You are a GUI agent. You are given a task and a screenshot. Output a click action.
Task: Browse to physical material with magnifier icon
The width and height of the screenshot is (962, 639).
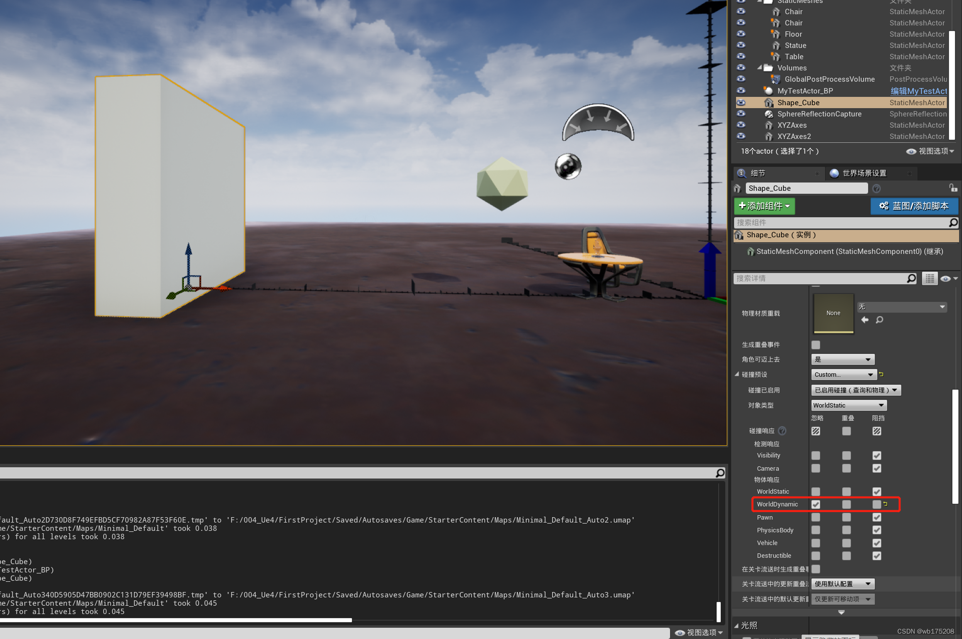coord(879,319)
